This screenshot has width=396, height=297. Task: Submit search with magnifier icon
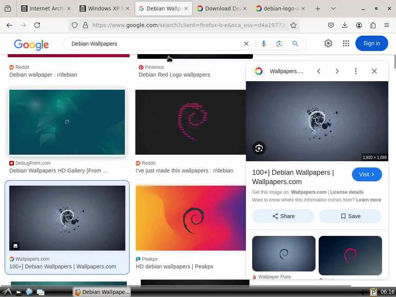295,44
